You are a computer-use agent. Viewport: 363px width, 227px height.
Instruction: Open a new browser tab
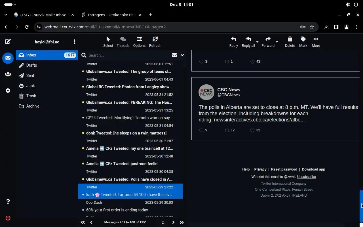tap(150, 15)
